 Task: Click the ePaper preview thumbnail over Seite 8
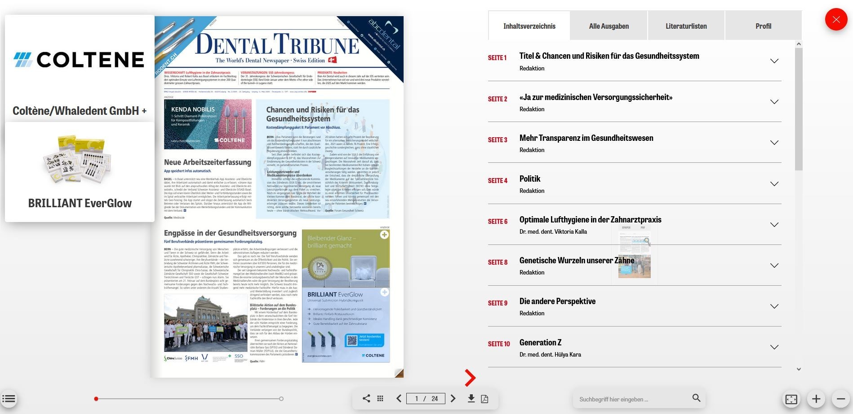(x=634, y=255)
